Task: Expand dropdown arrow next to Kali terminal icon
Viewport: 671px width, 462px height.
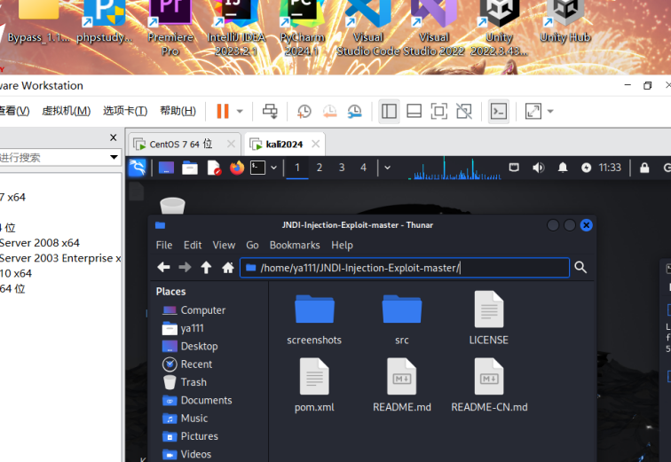Action: tap(273, 168)
